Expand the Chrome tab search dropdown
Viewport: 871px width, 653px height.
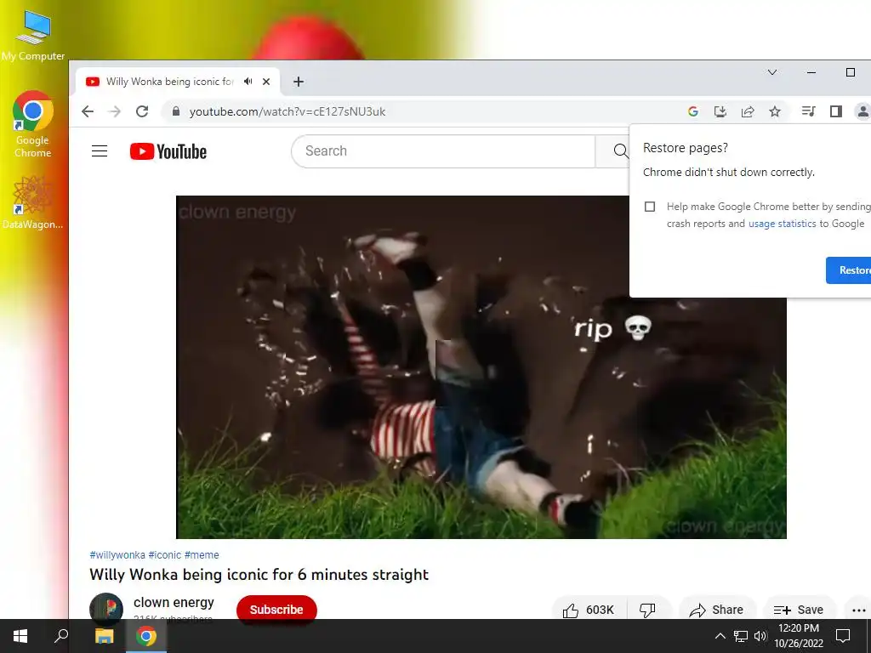tap(772, 72)
